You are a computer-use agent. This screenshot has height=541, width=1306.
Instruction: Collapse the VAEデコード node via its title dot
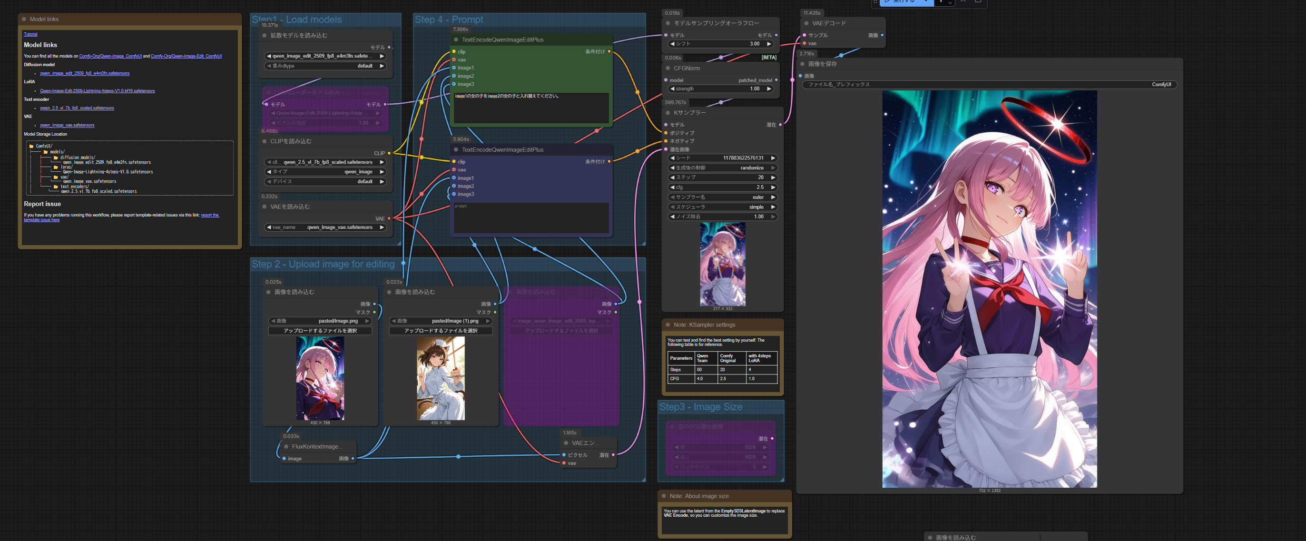tap(806, 23)
